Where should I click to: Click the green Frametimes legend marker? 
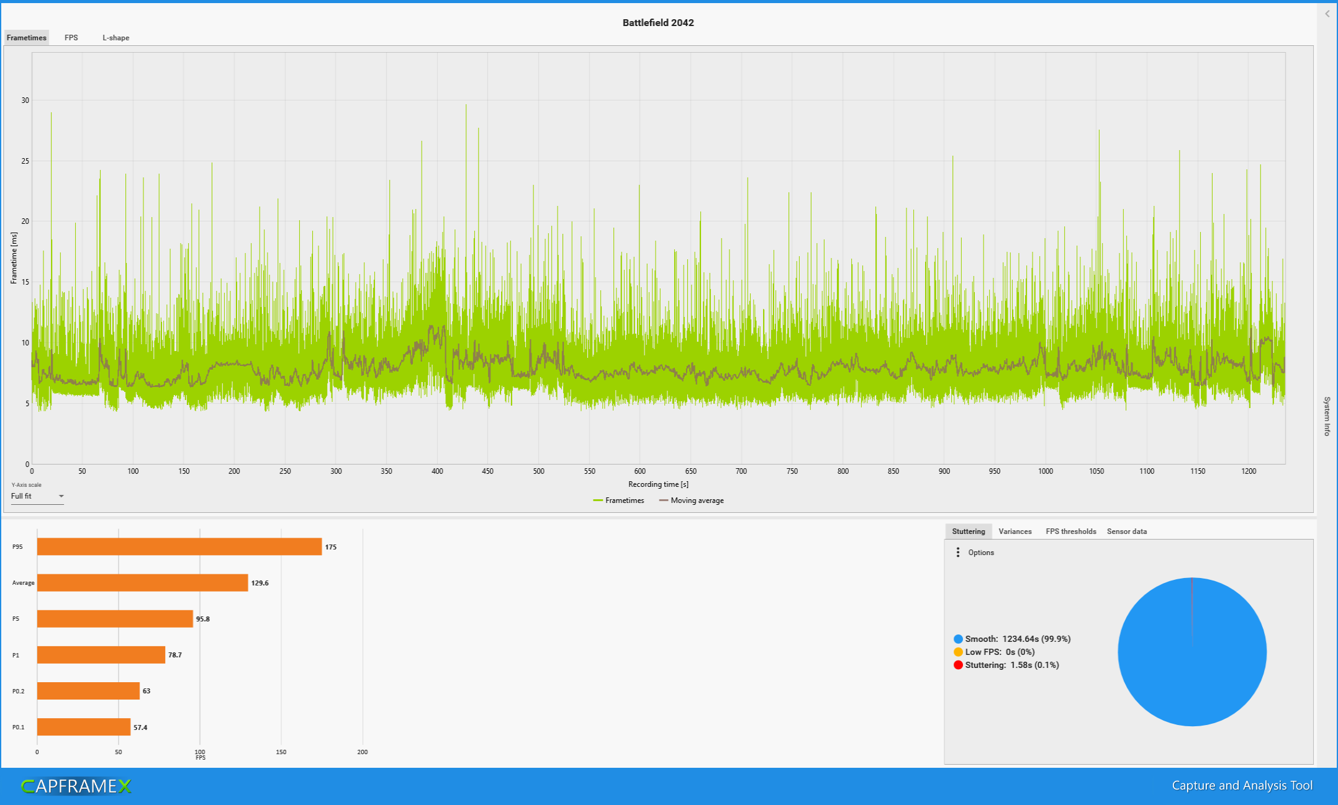pos(598,500)
